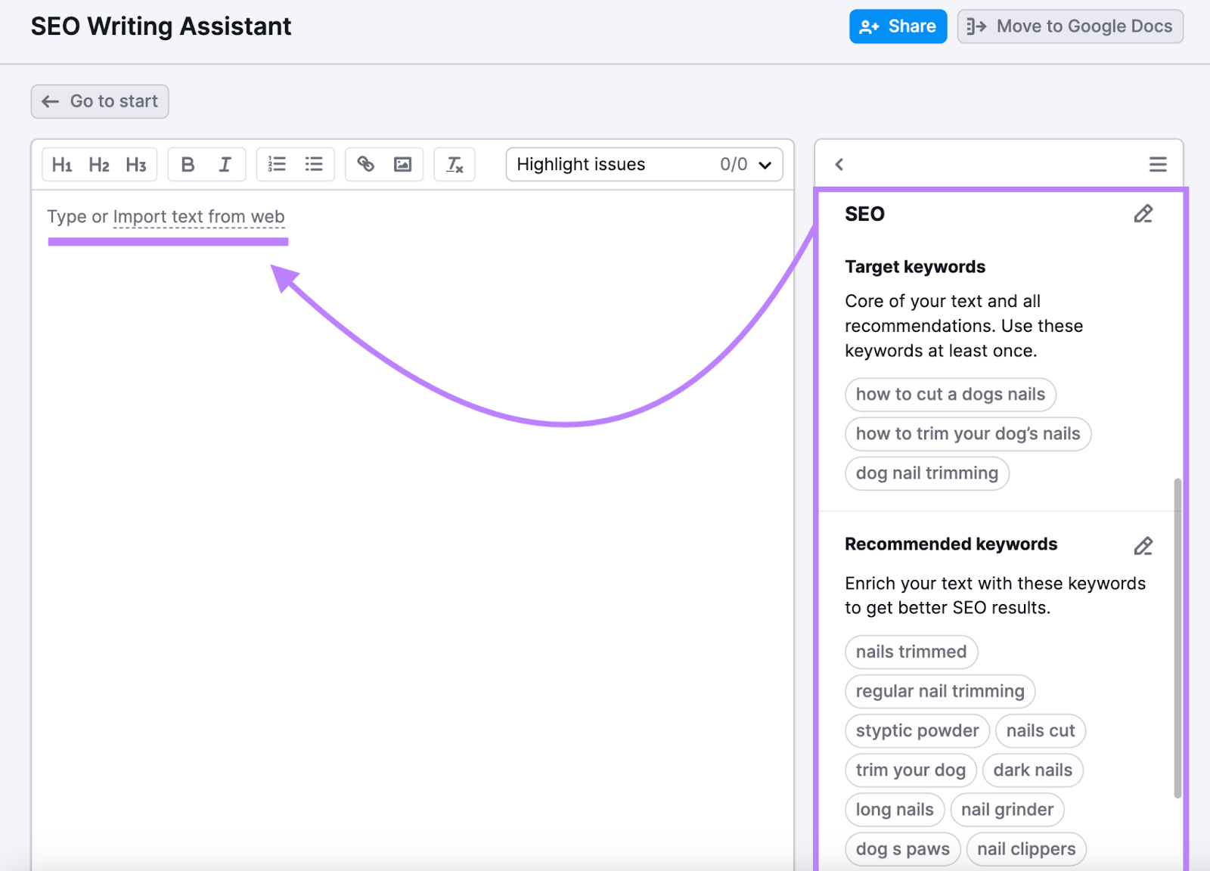Insert a bulleted list

coord(314,164)
